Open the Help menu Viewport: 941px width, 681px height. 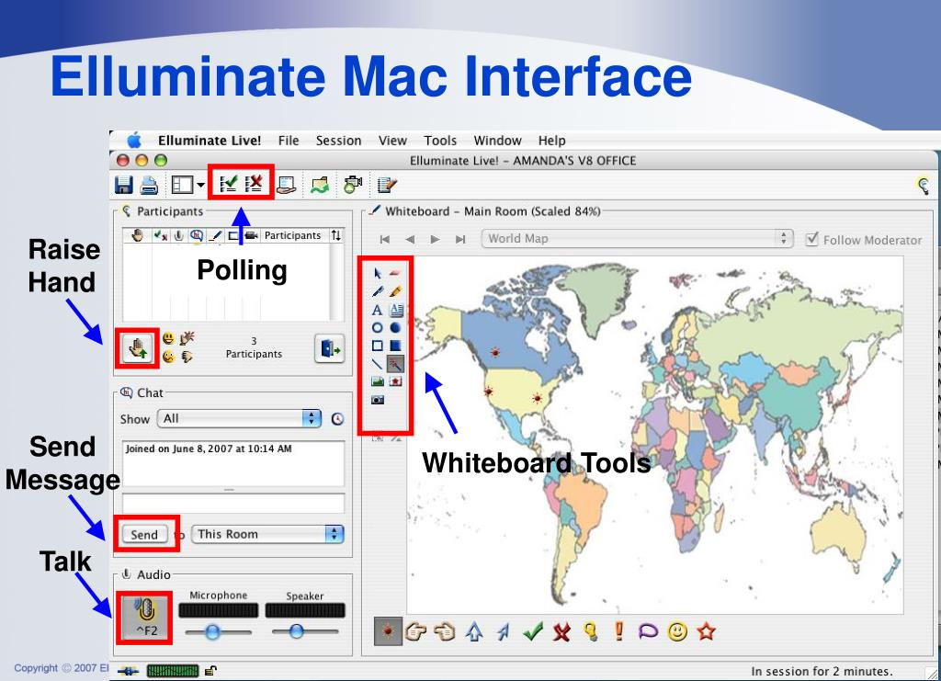551,141
